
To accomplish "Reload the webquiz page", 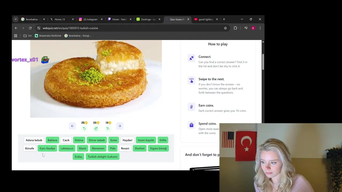I will (x=30, y=28).
